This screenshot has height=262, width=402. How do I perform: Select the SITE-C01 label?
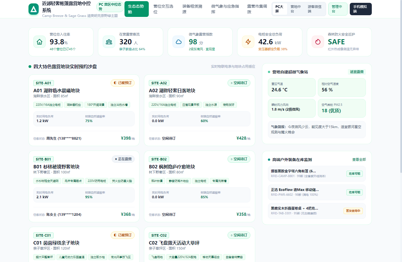[43, 235]
